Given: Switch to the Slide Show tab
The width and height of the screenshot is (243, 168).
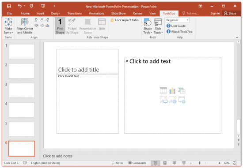Looking at the screenshot, I should coord(118,14).
